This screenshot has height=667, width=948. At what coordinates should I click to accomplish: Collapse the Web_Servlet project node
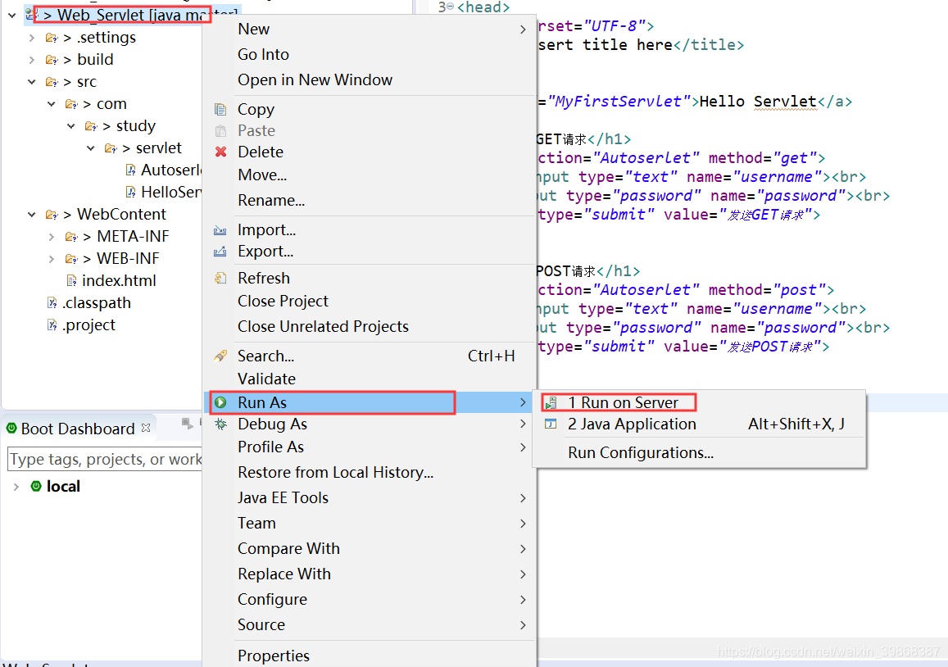(x=12, y=15)
